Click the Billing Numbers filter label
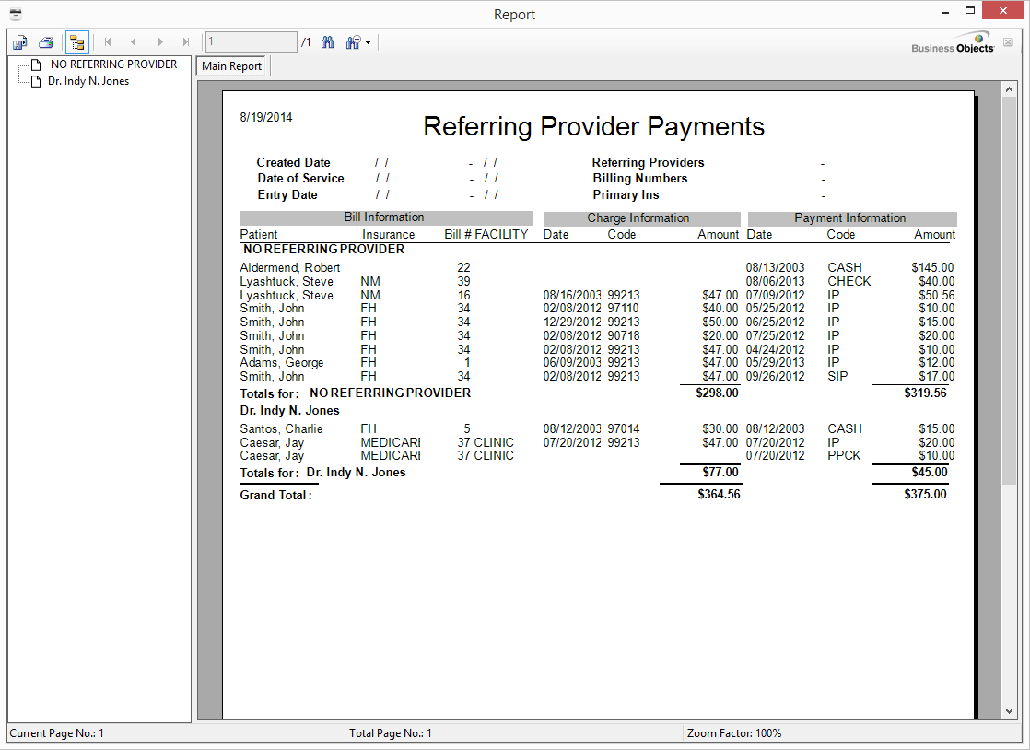 pos(639,179)
